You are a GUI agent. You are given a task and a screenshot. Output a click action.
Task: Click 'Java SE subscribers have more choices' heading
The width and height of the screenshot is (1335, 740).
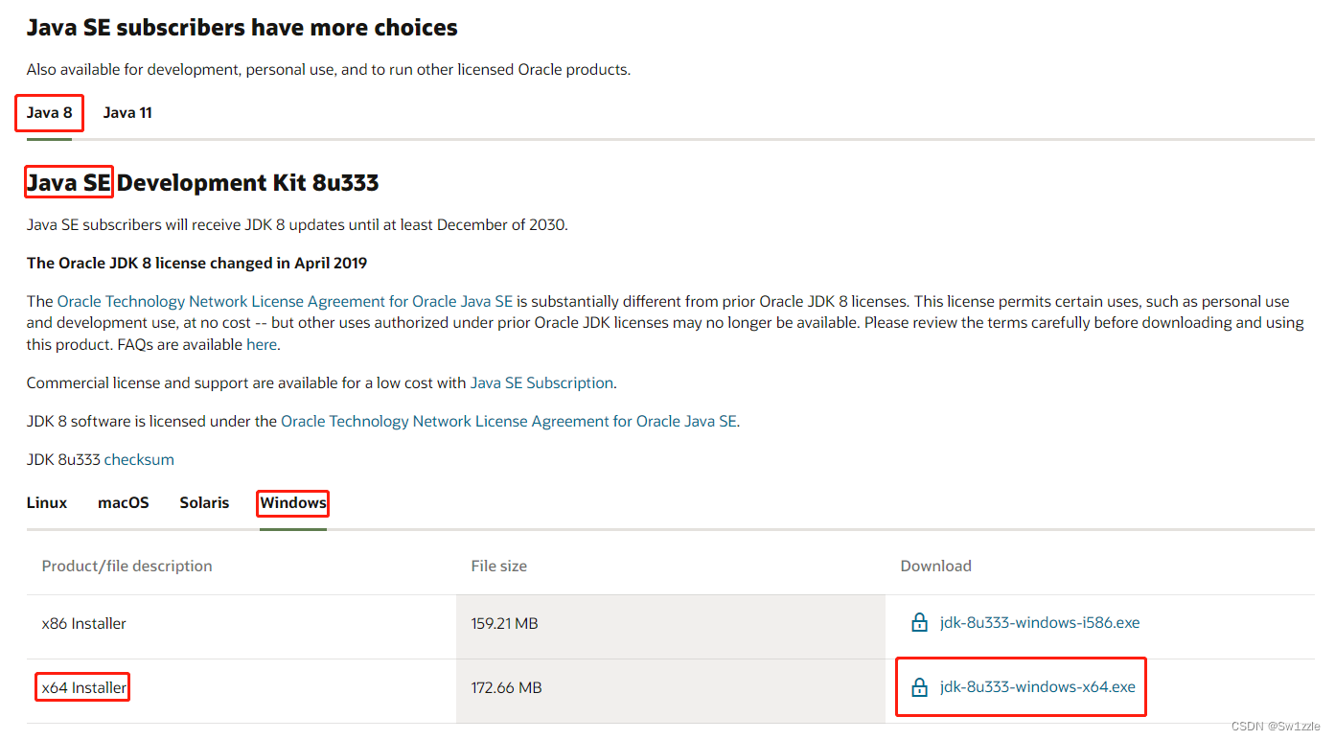tap(242, 28)
